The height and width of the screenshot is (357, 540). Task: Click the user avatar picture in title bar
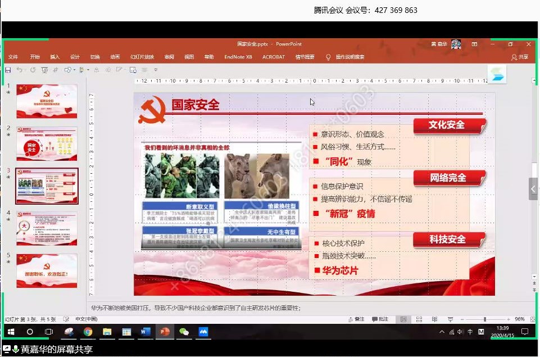(x=456, y=44)
